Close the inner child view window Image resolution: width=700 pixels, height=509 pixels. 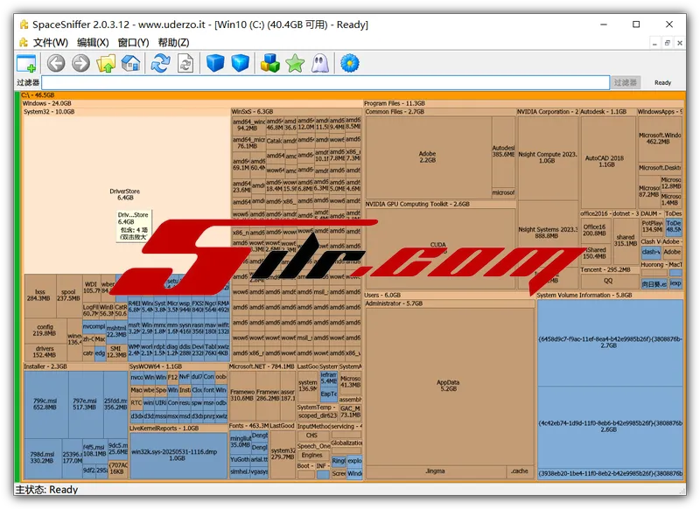(680, 43)
